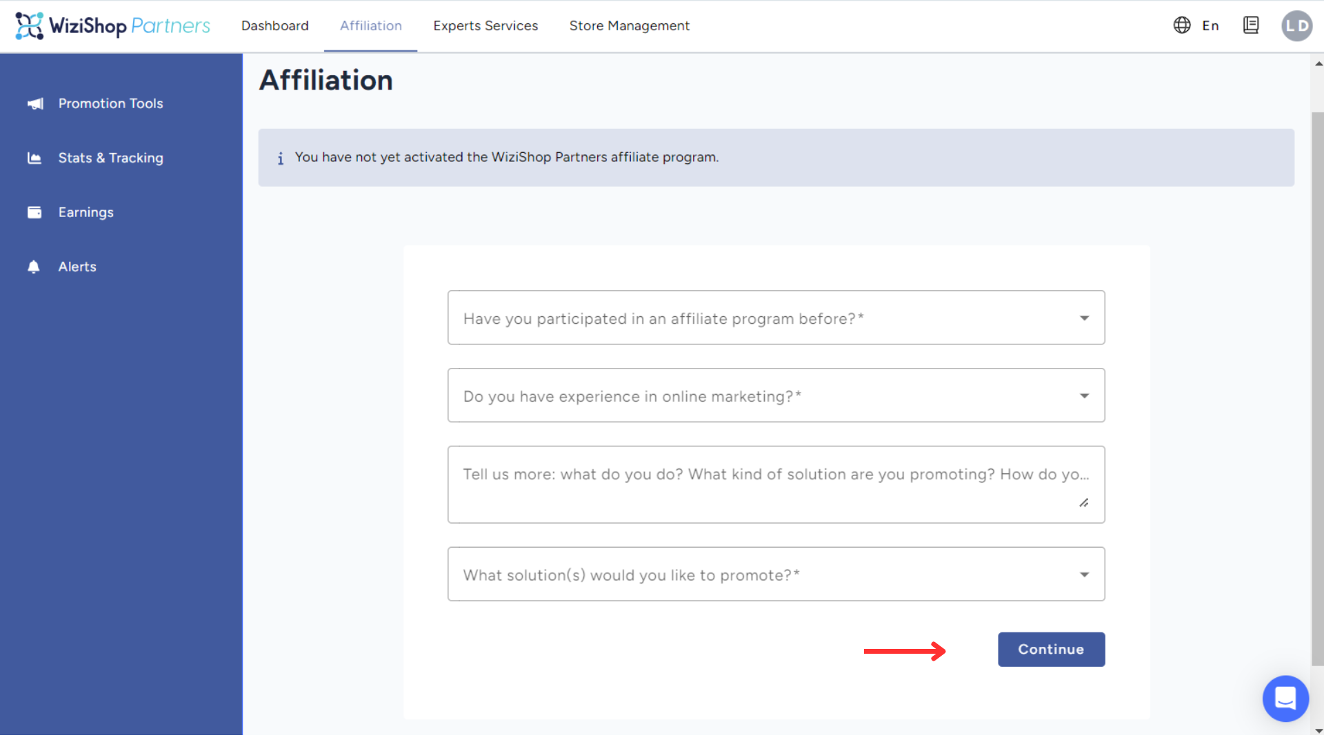Focus the 'Tell us more' text area
Viewport: 1324px width, 744px height.
(776, 484)
